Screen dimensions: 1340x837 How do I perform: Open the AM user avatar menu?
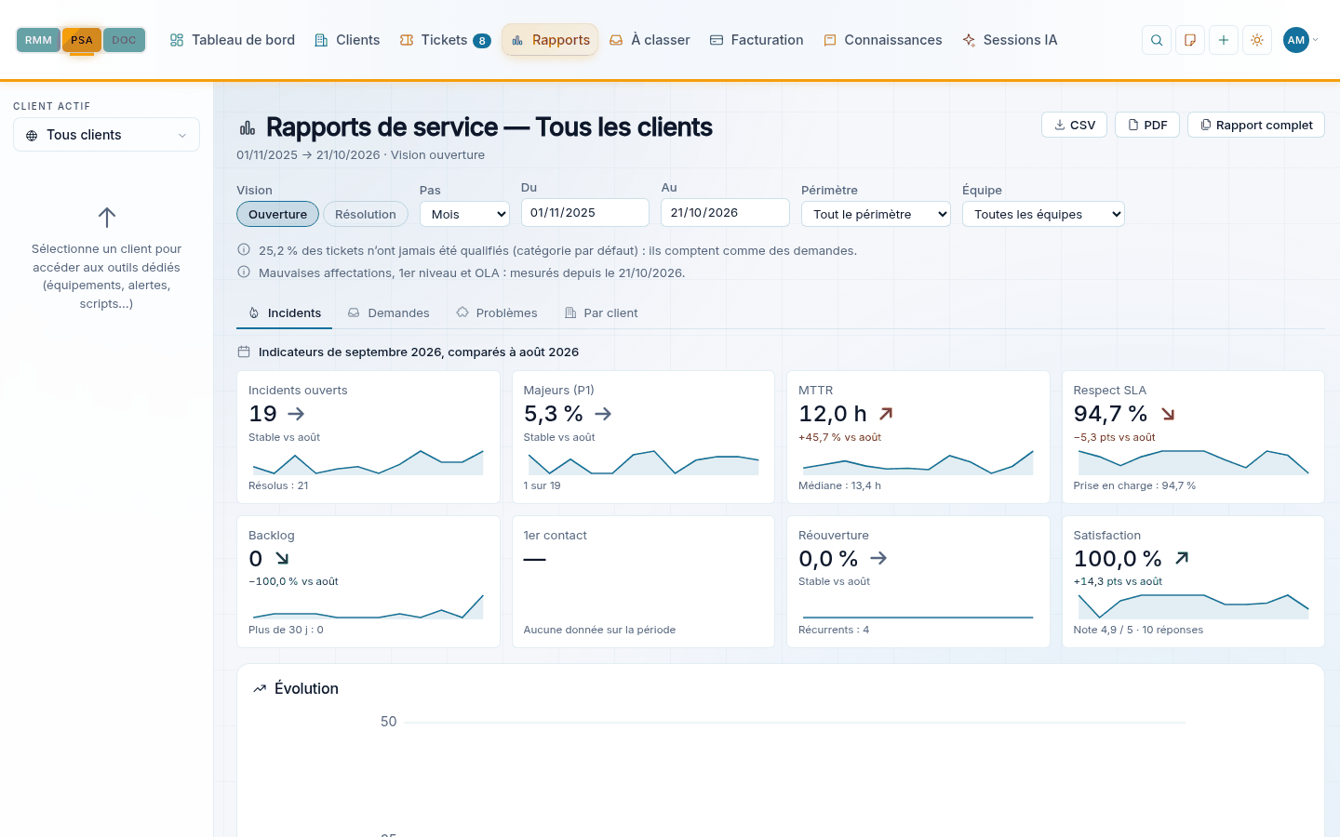click(x=1300, y=40)
